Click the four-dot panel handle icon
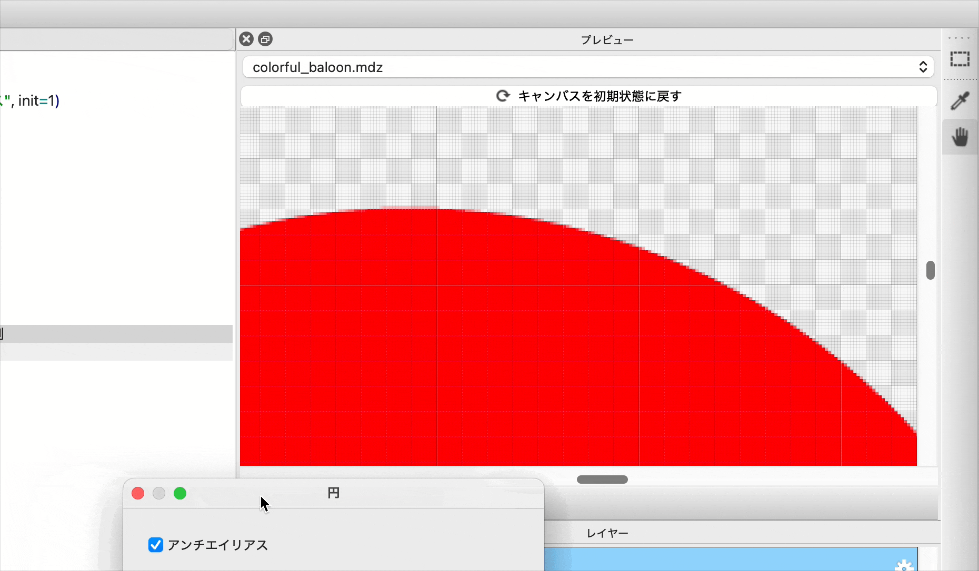Image resolution: width=979 pixels, height=571 pixels. click(x=958, y=37)
